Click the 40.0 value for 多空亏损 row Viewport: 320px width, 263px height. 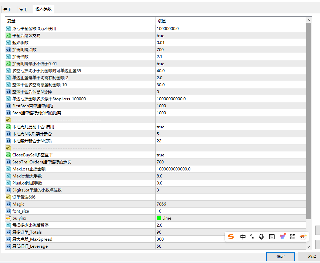point(161,71)
